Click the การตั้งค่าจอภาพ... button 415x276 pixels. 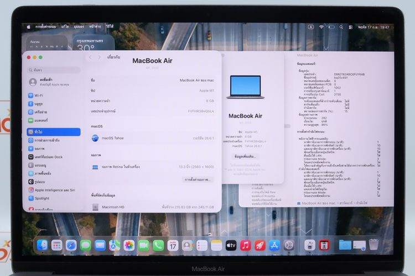[x=198, y=179]
